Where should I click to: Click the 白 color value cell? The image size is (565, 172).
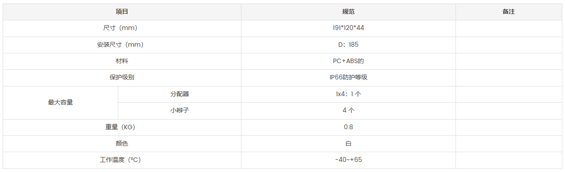pyautogui.click(x=348, y=144)
